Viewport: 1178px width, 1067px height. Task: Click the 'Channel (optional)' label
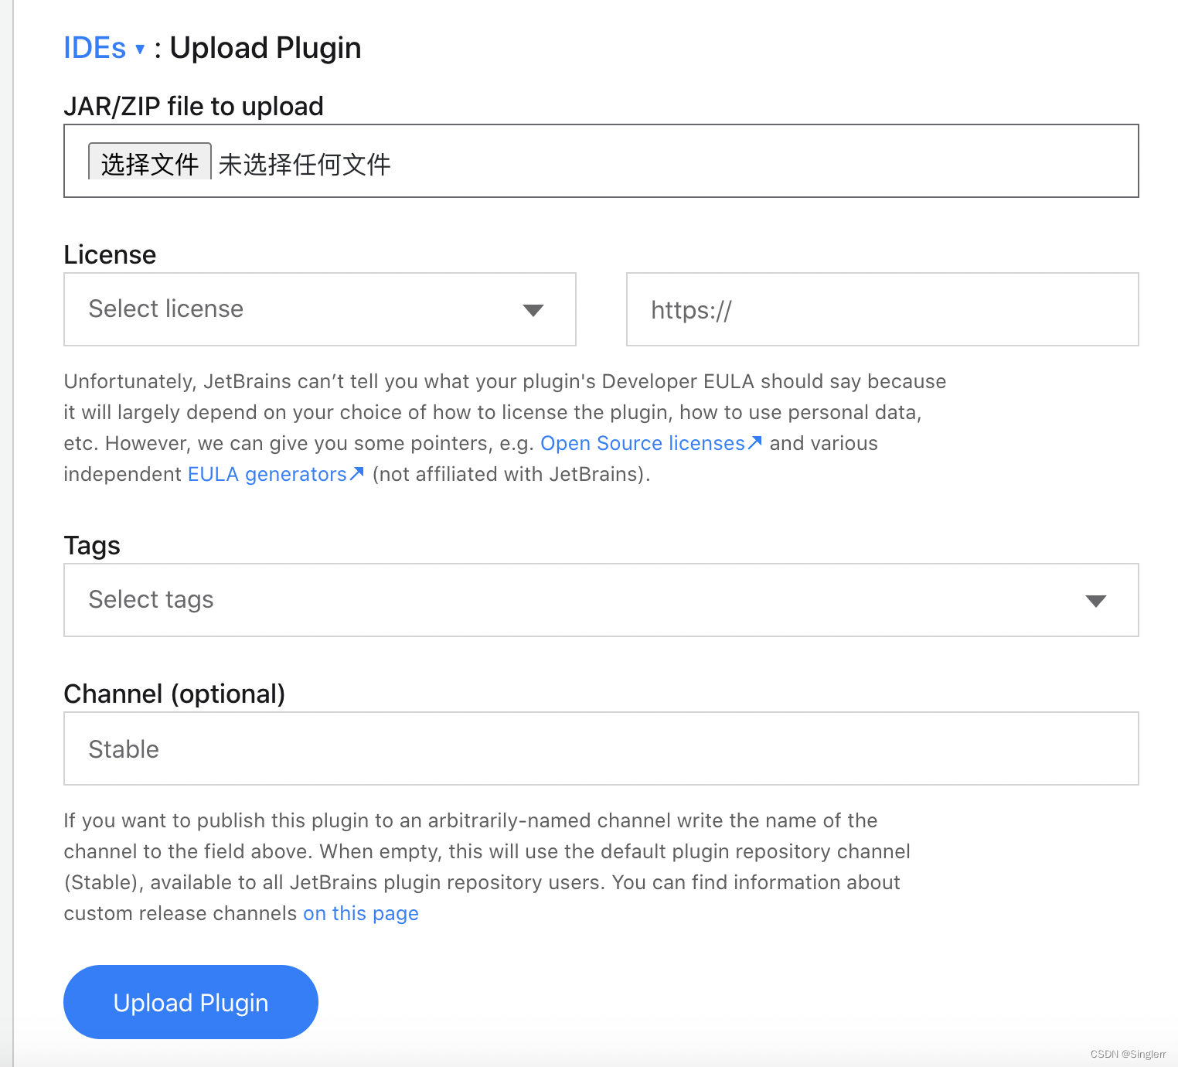coord(175,694)
